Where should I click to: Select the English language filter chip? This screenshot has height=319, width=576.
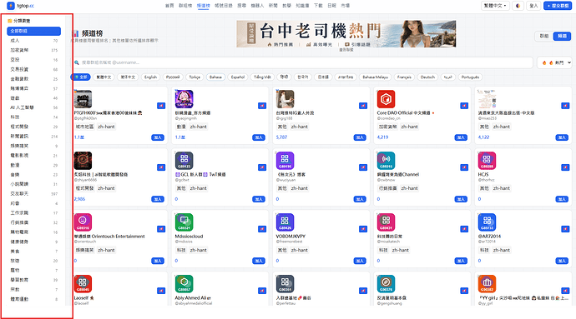150,77
